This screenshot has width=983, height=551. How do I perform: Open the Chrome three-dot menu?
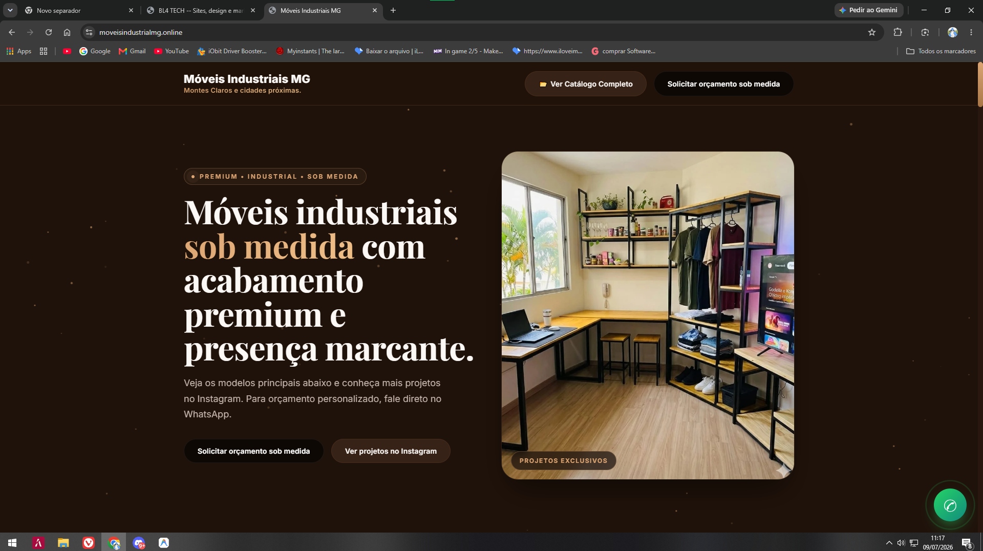[x=971, y=32]
